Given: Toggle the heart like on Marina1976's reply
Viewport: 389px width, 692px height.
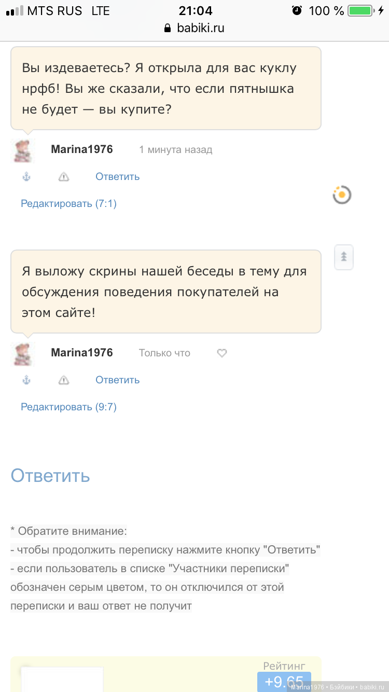Looking at the screenshot, I should point(221,353).
